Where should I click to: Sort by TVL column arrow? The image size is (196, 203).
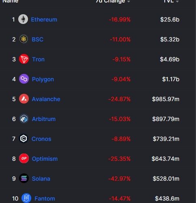[177, 1]
